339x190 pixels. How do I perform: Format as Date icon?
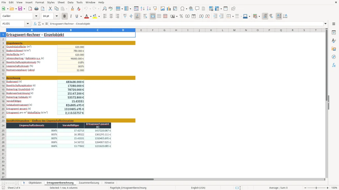click(x=194, y=16)
